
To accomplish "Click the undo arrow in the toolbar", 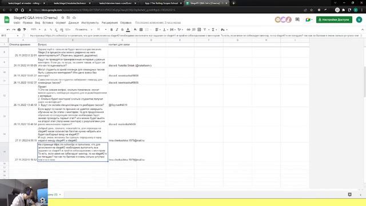I will tap(8, 30).
